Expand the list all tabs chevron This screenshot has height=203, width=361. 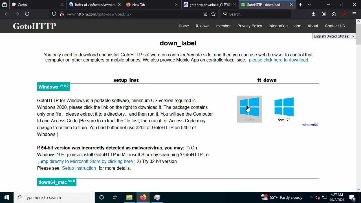click(x=309, y=5)
